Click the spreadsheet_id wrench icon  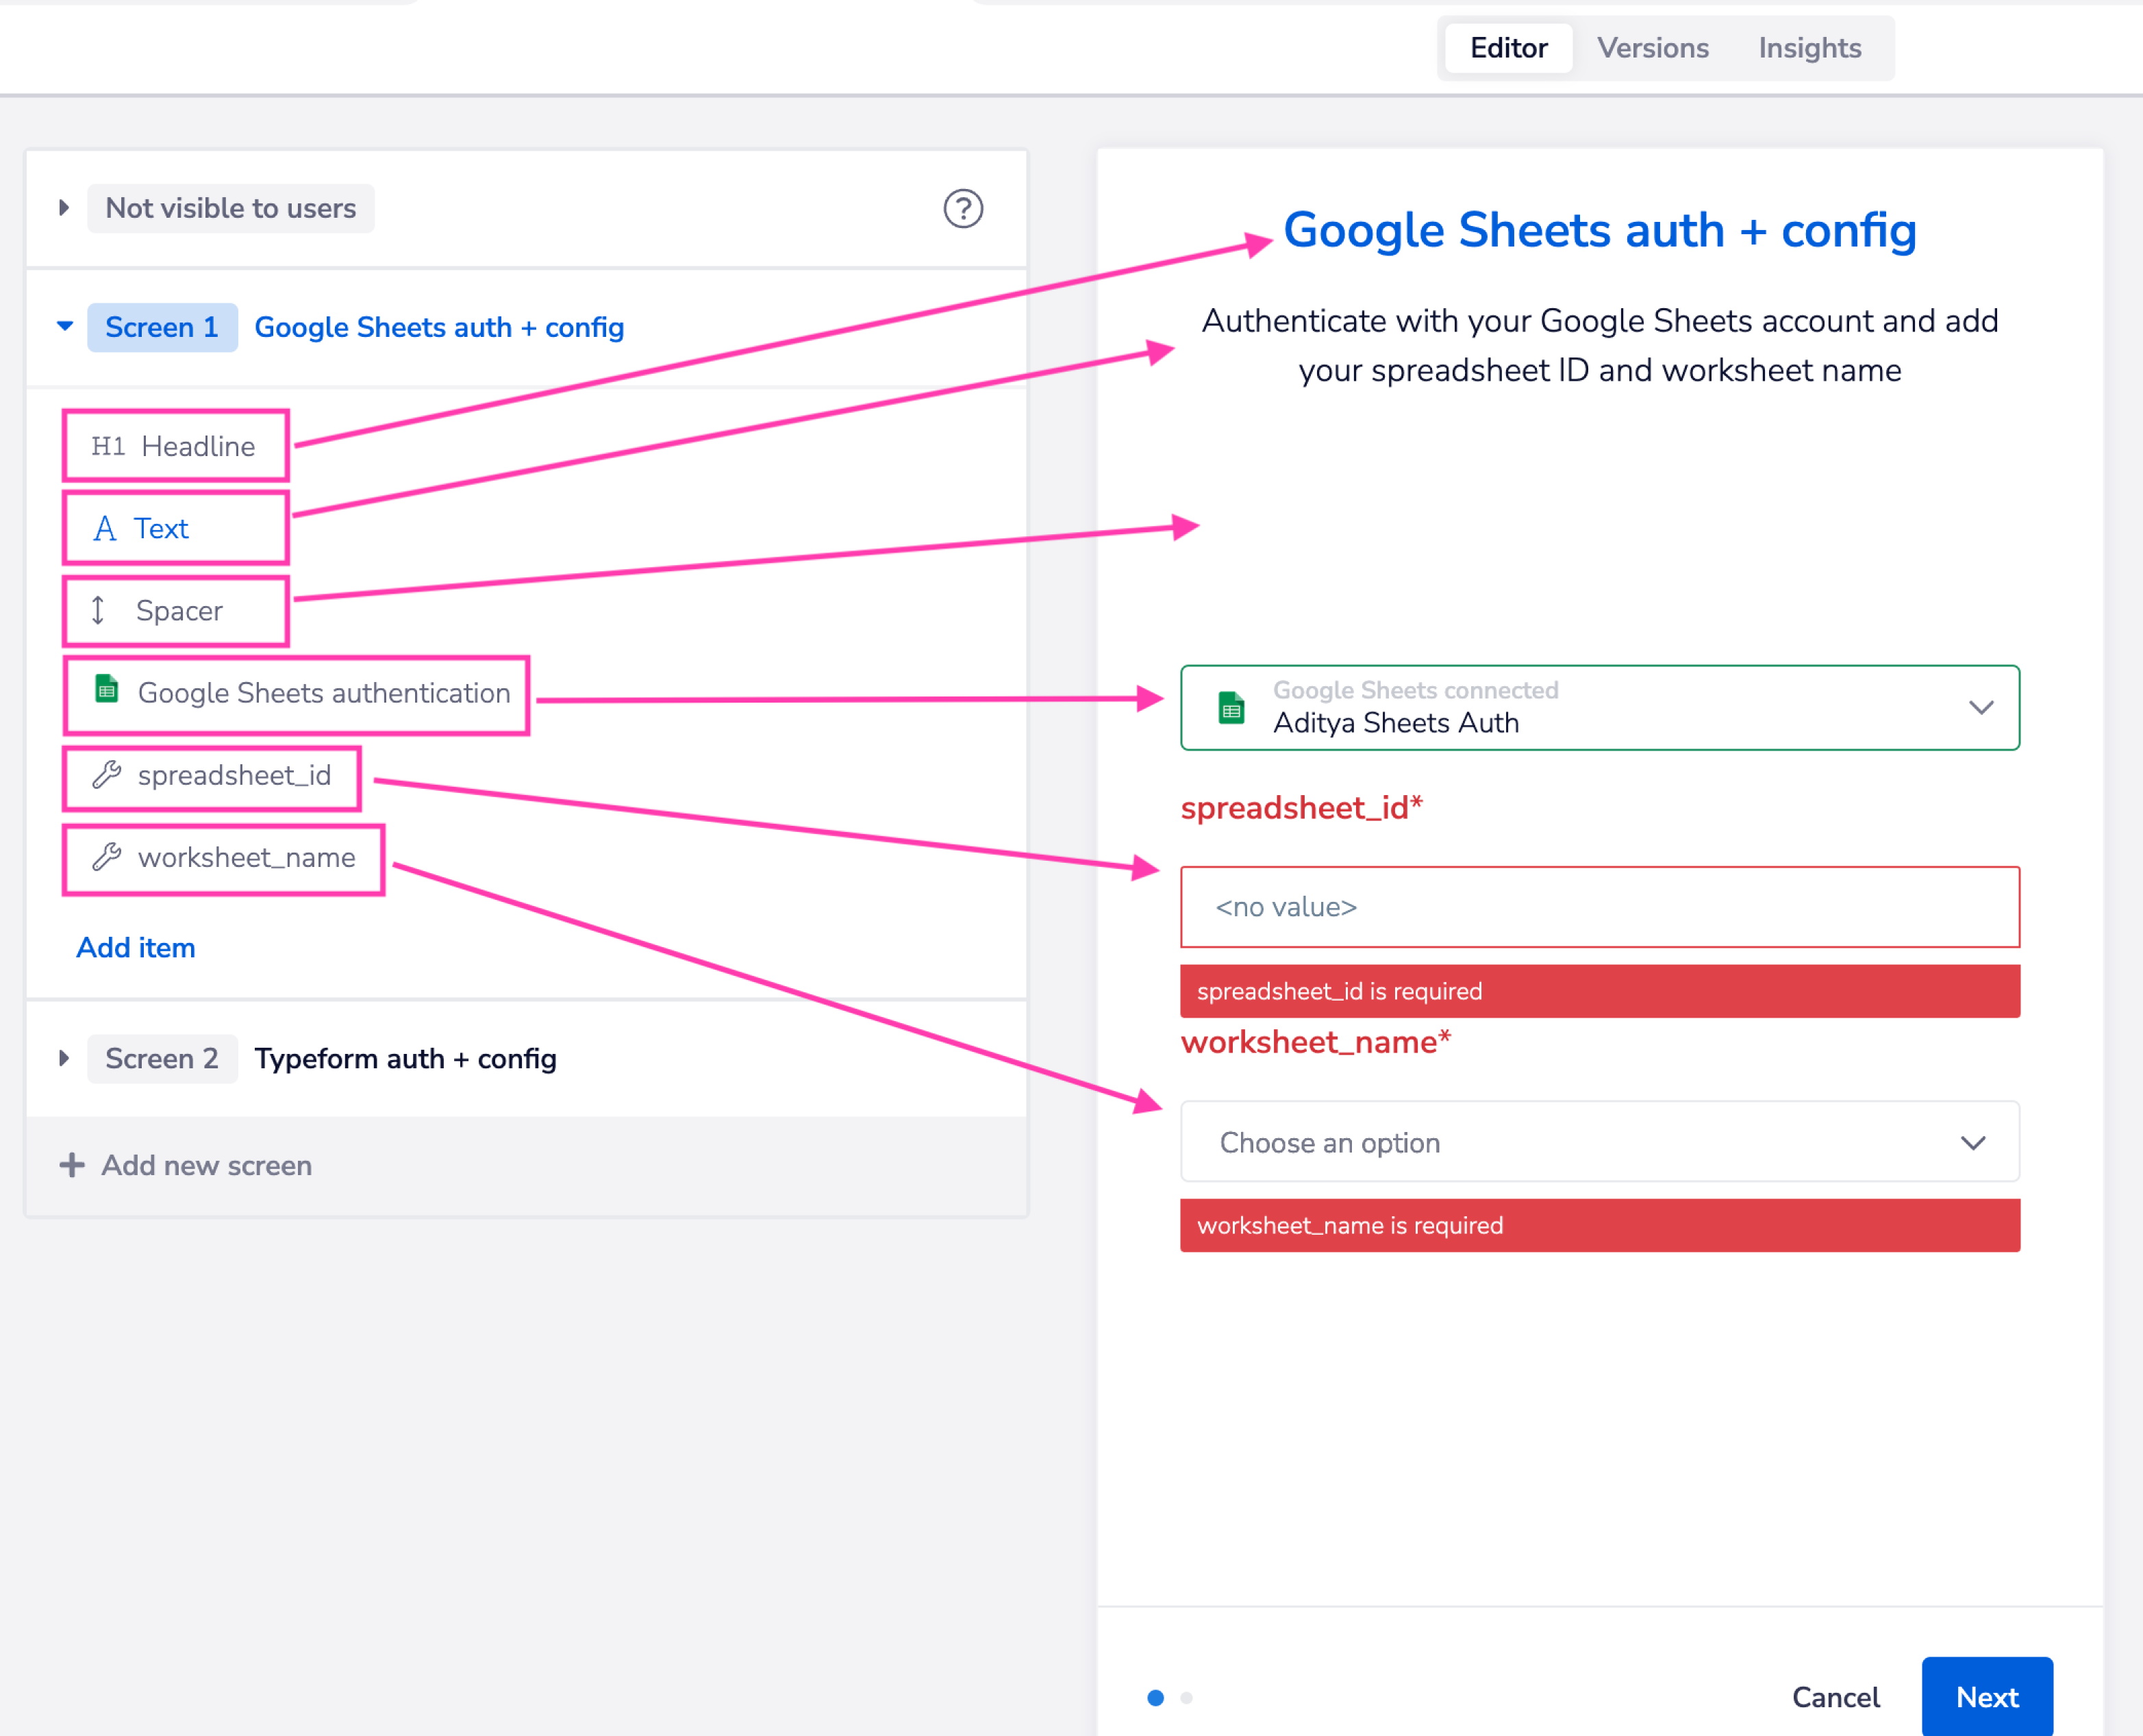coord(107,775)
